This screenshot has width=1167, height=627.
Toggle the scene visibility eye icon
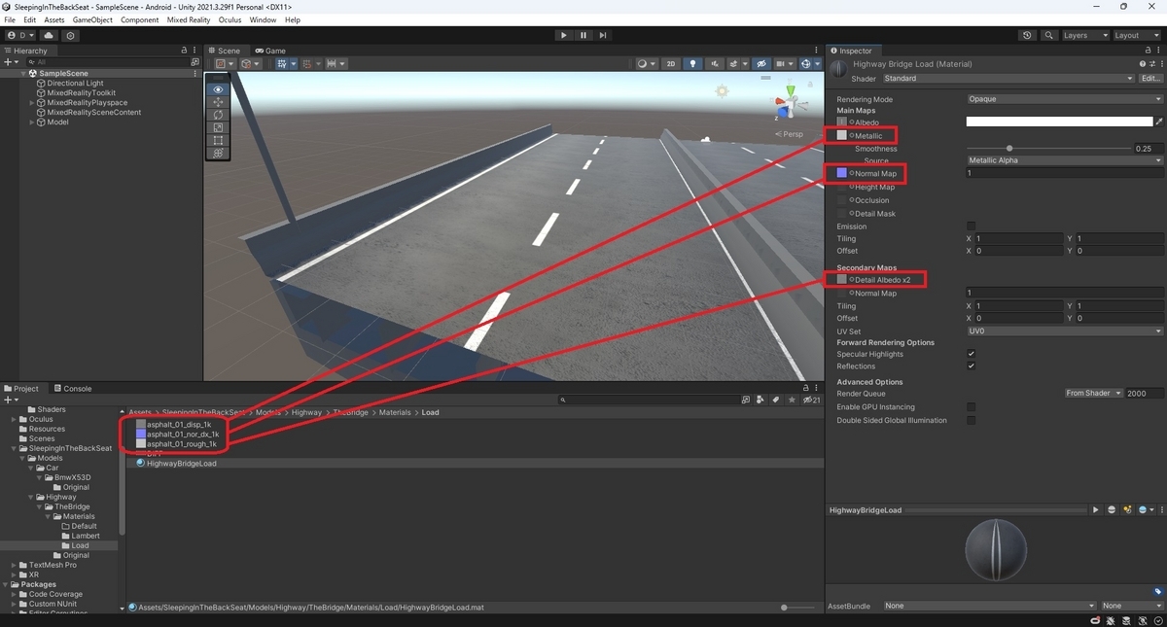click(761, 63)
